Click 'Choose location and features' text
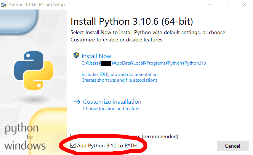Screen dimensions: 253x155 (112, 109)
